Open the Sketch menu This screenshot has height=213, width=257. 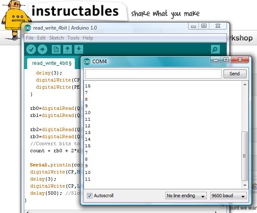pyautogui.click(x=56, y=38)
